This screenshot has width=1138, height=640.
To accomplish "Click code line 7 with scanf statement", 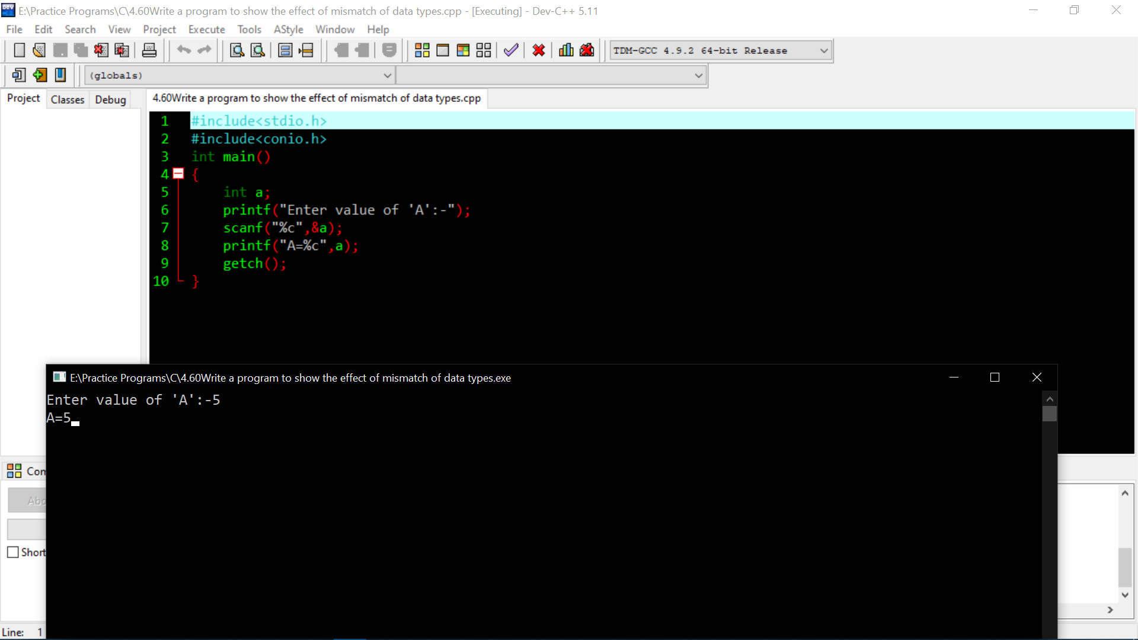I will (283, 228).
